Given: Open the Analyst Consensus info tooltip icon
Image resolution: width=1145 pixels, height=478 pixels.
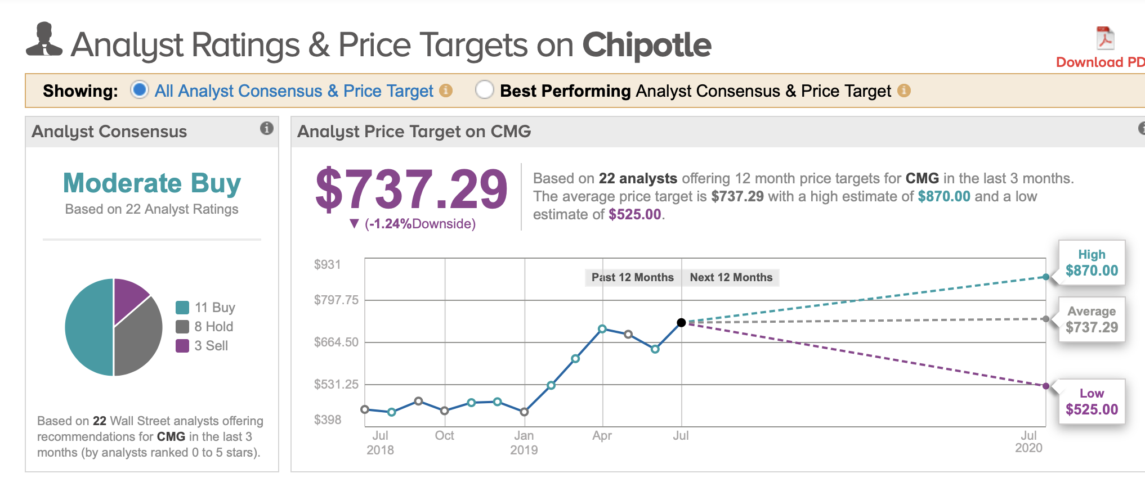Looking at the screenshot, I should point(266,128).
